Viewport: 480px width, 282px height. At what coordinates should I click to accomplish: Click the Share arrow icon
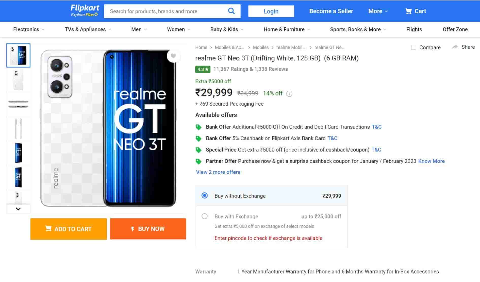[455, 47]
